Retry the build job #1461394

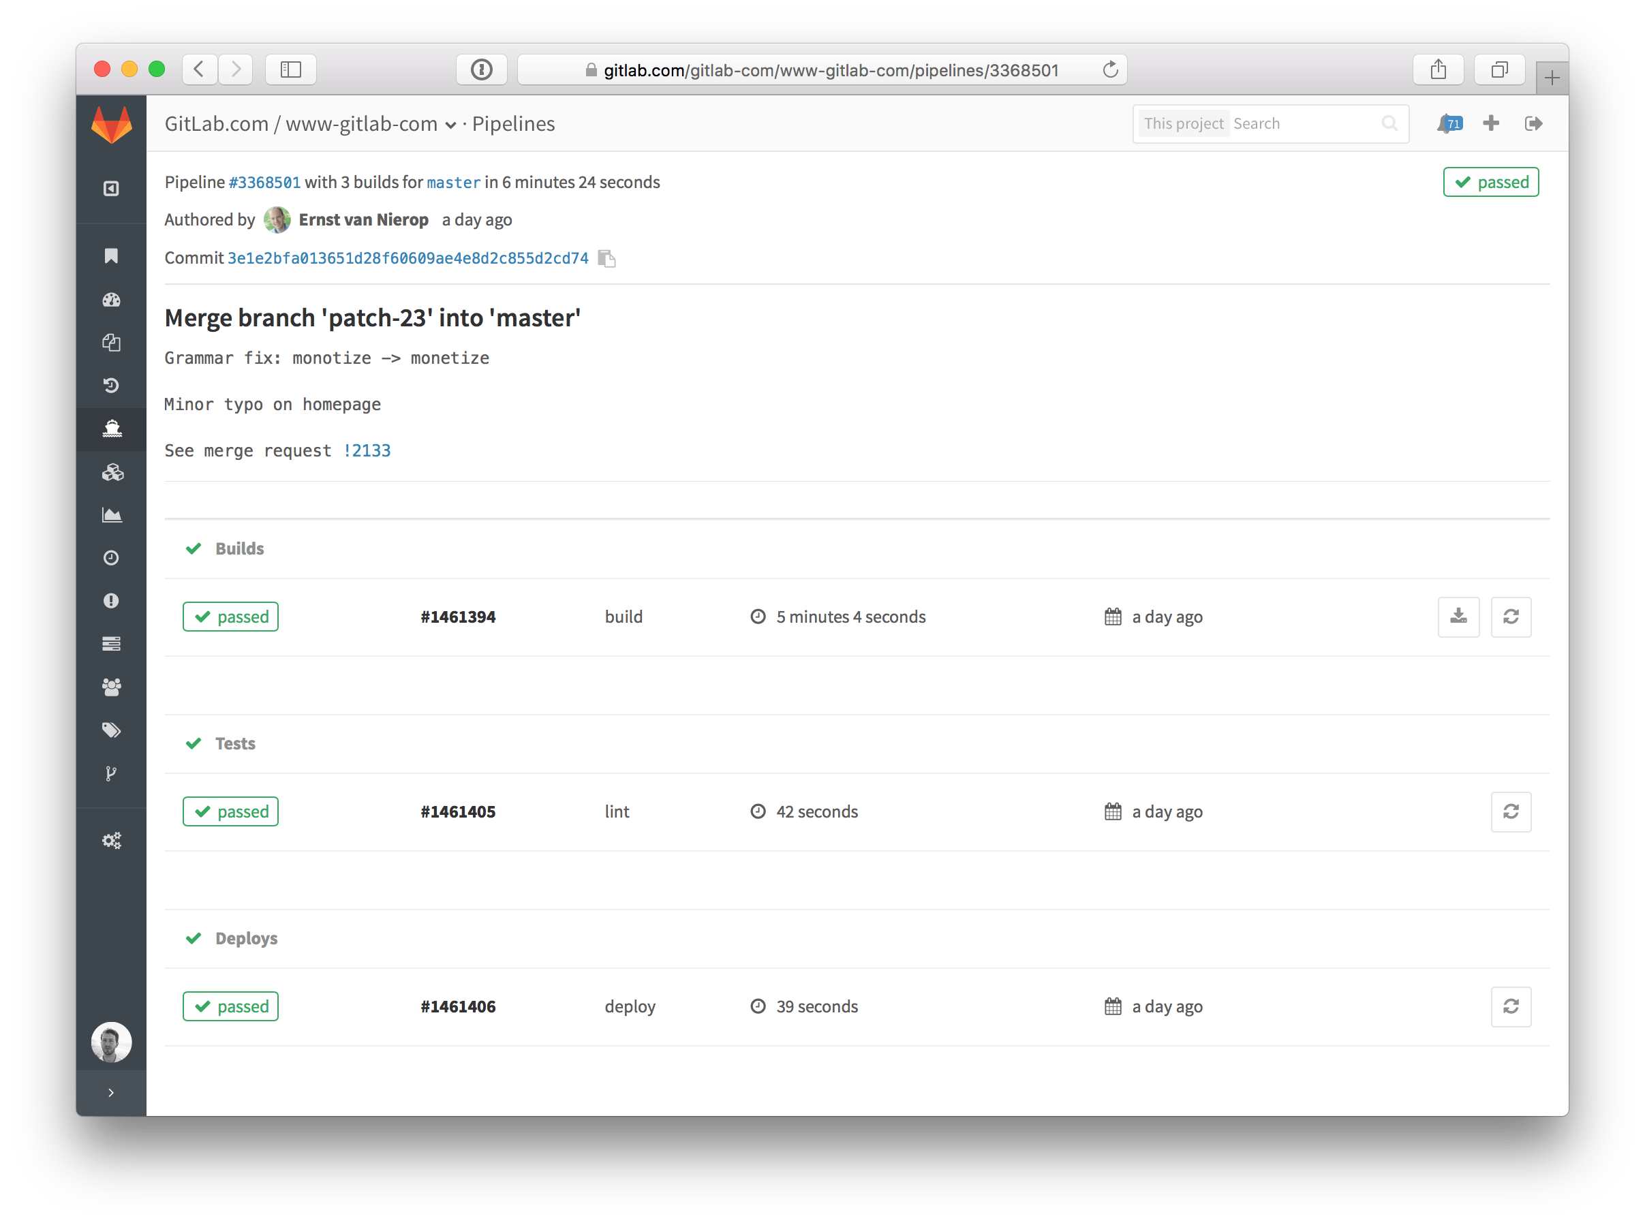pyautogui.click(x=1511, y=616)
